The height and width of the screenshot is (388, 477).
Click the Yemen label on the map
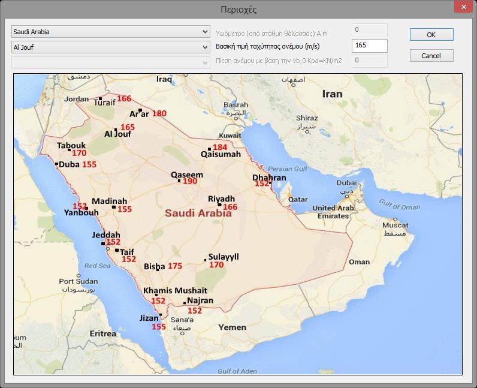pyautogui.click(x=233, y=327)
